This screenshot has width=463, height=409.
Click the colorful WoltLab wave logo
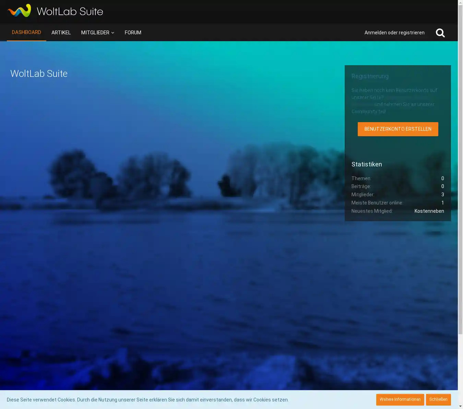click(x=19, y=11)
